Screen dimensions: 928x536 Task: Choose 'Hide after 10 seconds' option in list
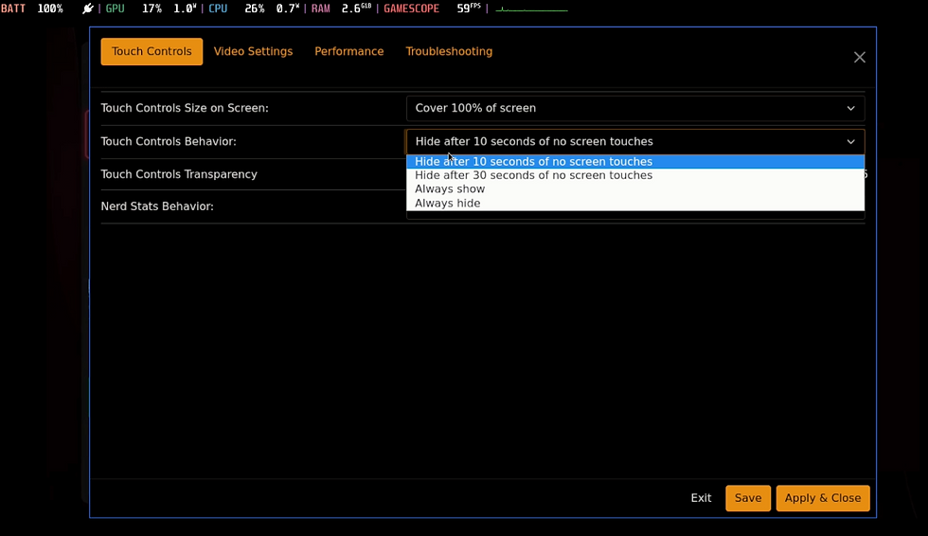[x=635, y=162]
